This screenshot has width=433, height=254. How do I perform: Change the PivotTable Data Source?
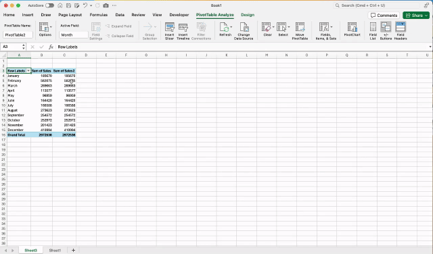coord(244,31)
